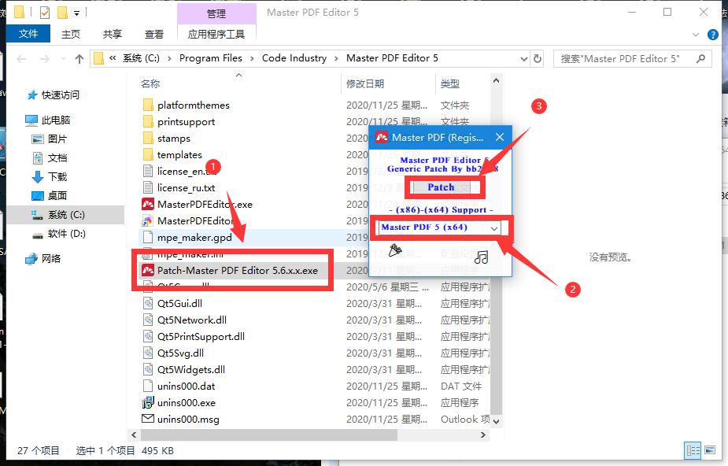Select the mpe_maker.gpd file
Screen dimensions: 728x466
[x=194, y=238]
